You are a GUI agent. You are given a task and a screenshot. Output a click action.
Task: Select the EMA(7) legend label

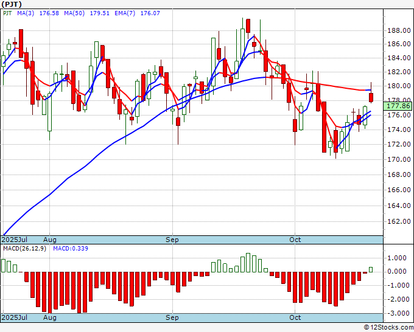pyautogui.click(x=125, y=13)
